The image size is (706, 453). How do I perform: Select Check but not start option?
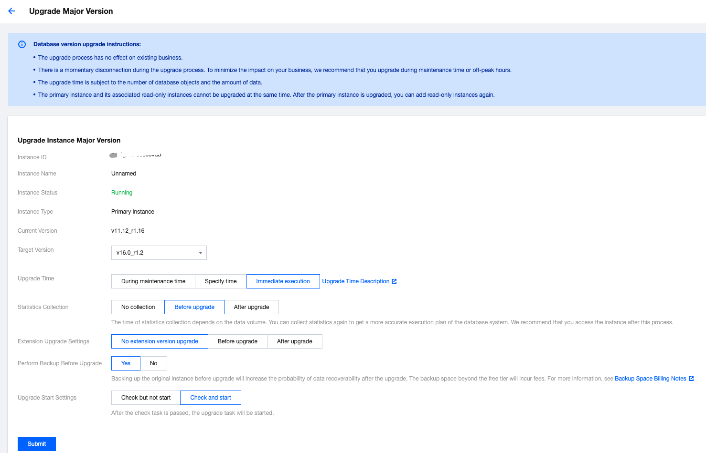[146, 398]
